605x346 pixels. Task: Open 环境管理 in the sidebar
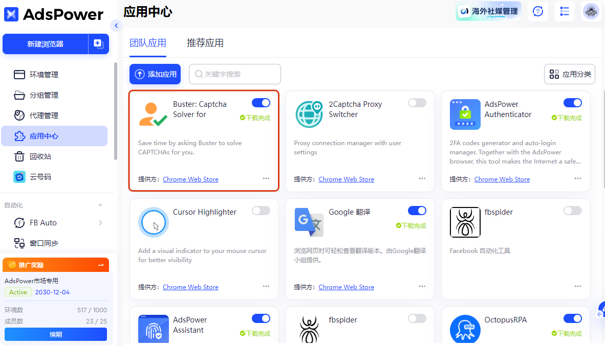43,74
